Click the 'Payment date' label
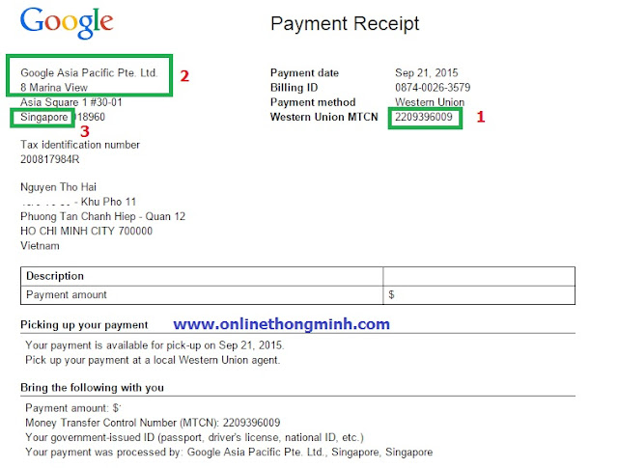 coord(304,73)
